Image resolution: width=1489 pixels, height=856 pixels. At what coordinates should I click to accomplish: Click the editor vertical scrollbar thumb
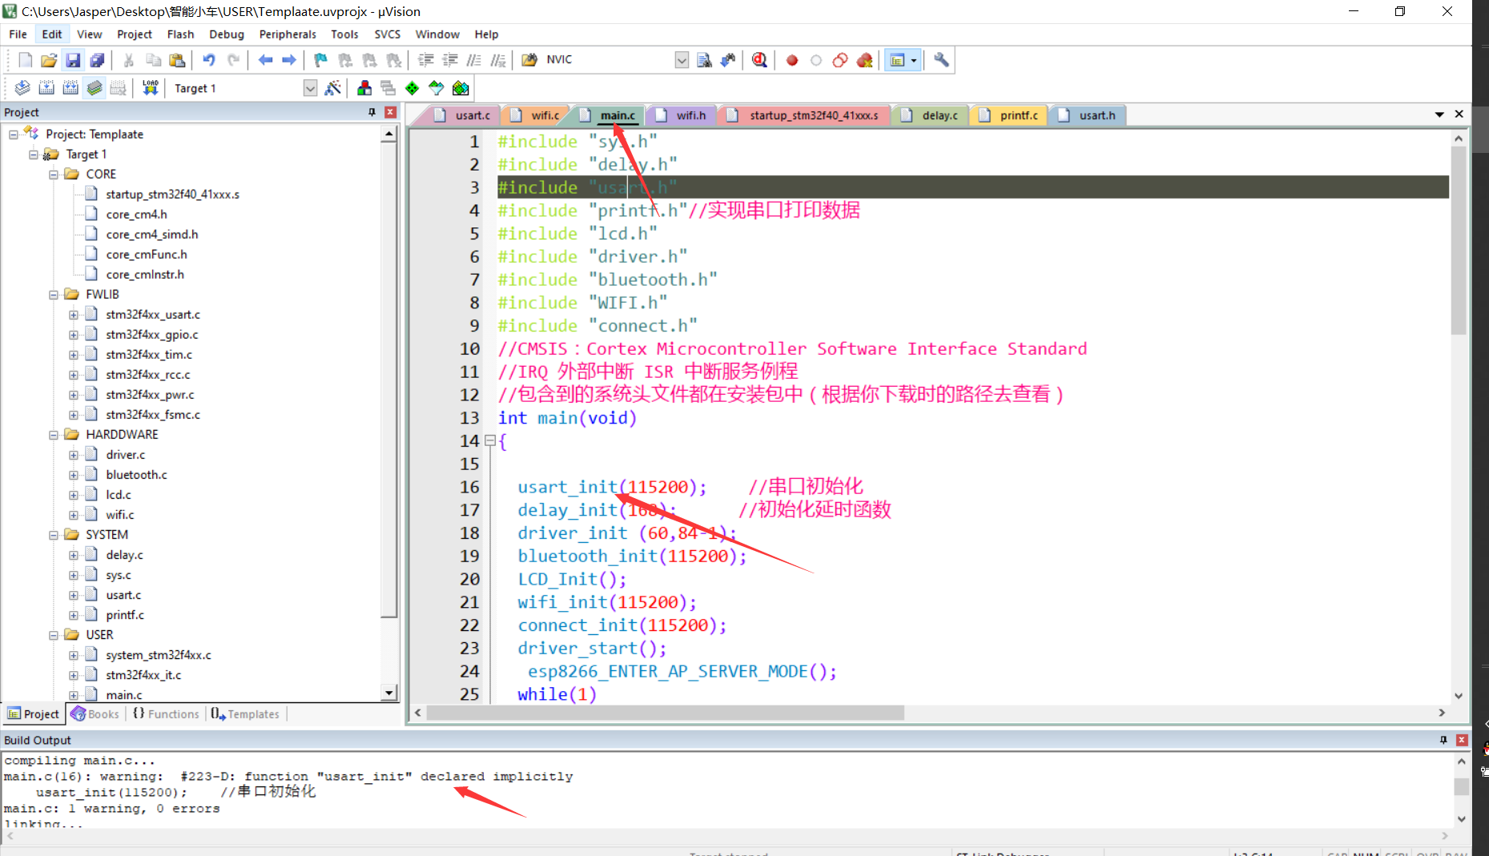pos(1459,240)
